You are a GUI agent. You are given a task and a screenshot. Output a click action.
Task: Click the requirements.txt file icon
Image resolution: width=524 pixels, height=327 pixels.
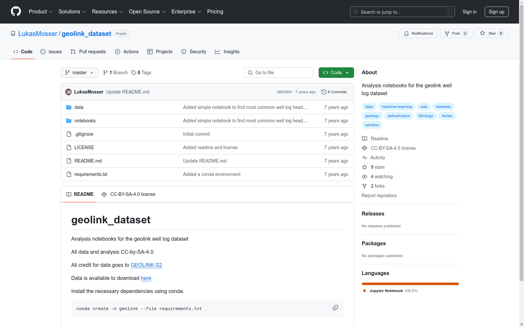coord(69,174)
